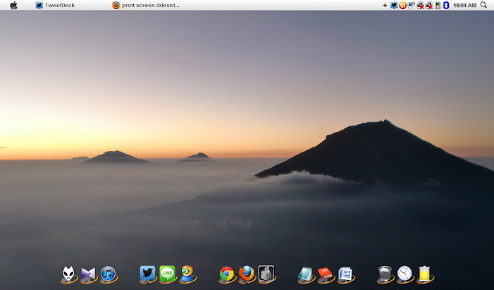Open the Trash bin in the dock
Screen dimensions: 494x290
385,274
